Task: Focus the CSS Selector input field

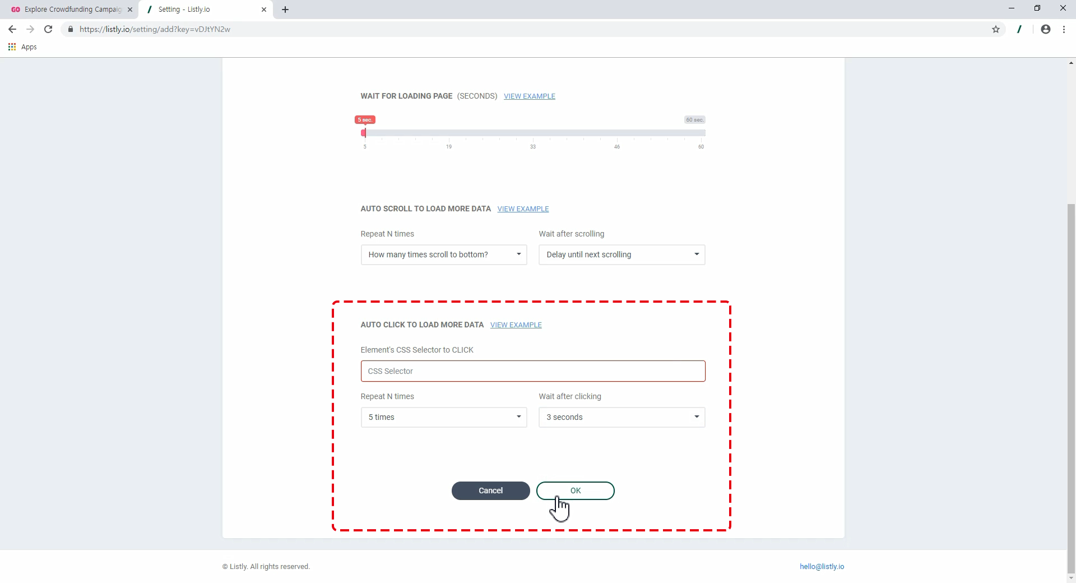Action: [532, 371]
